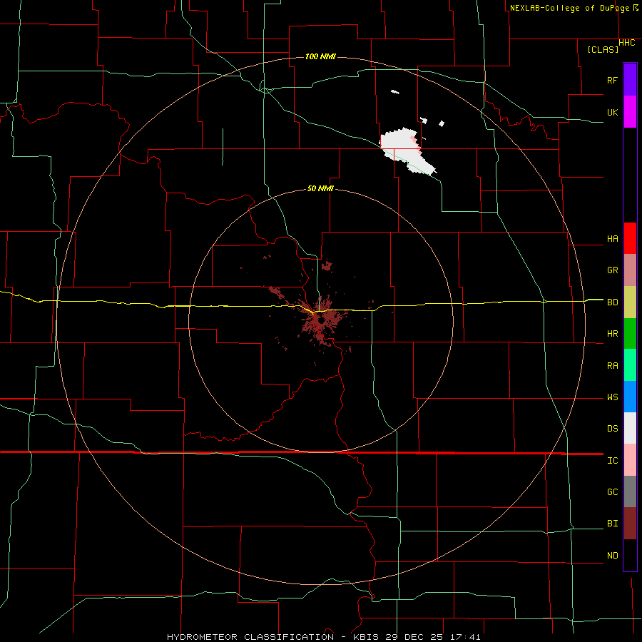Click the RF legend label
Screen dimensions: 642x642
612,80
